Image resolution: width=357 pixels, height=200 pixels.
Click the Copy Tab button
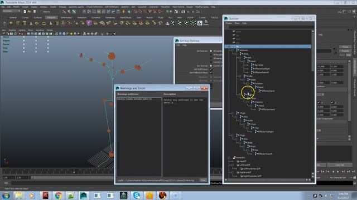[340, 165]
